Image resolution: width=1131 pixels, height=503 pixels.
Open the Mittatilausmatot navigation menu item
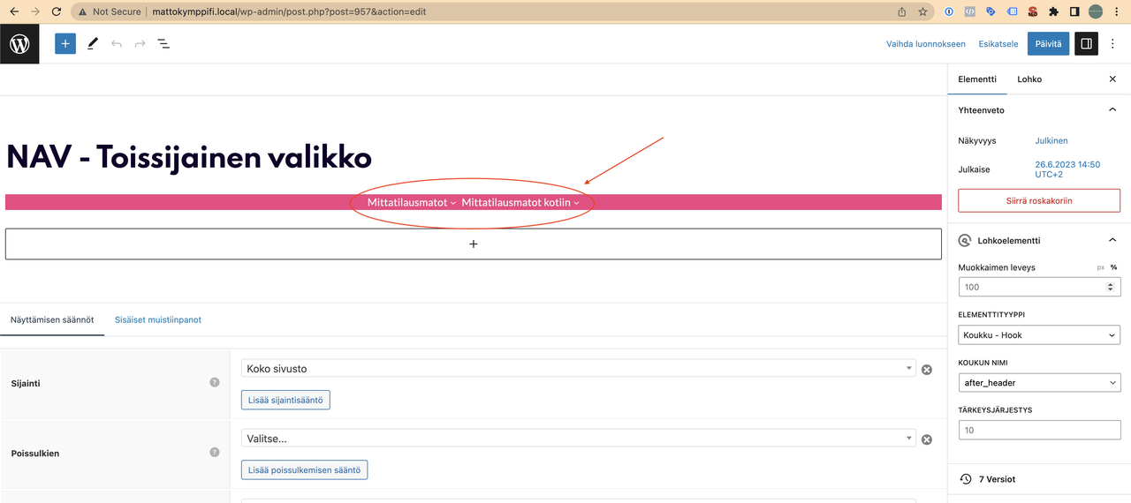point(412,202)
